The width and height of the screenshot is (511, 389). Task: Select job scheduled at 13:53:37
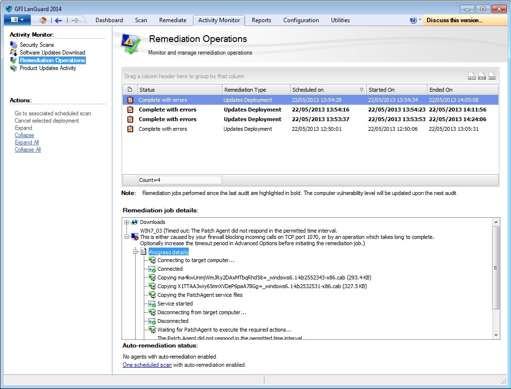pyautogui.click(x=311, y=119)
